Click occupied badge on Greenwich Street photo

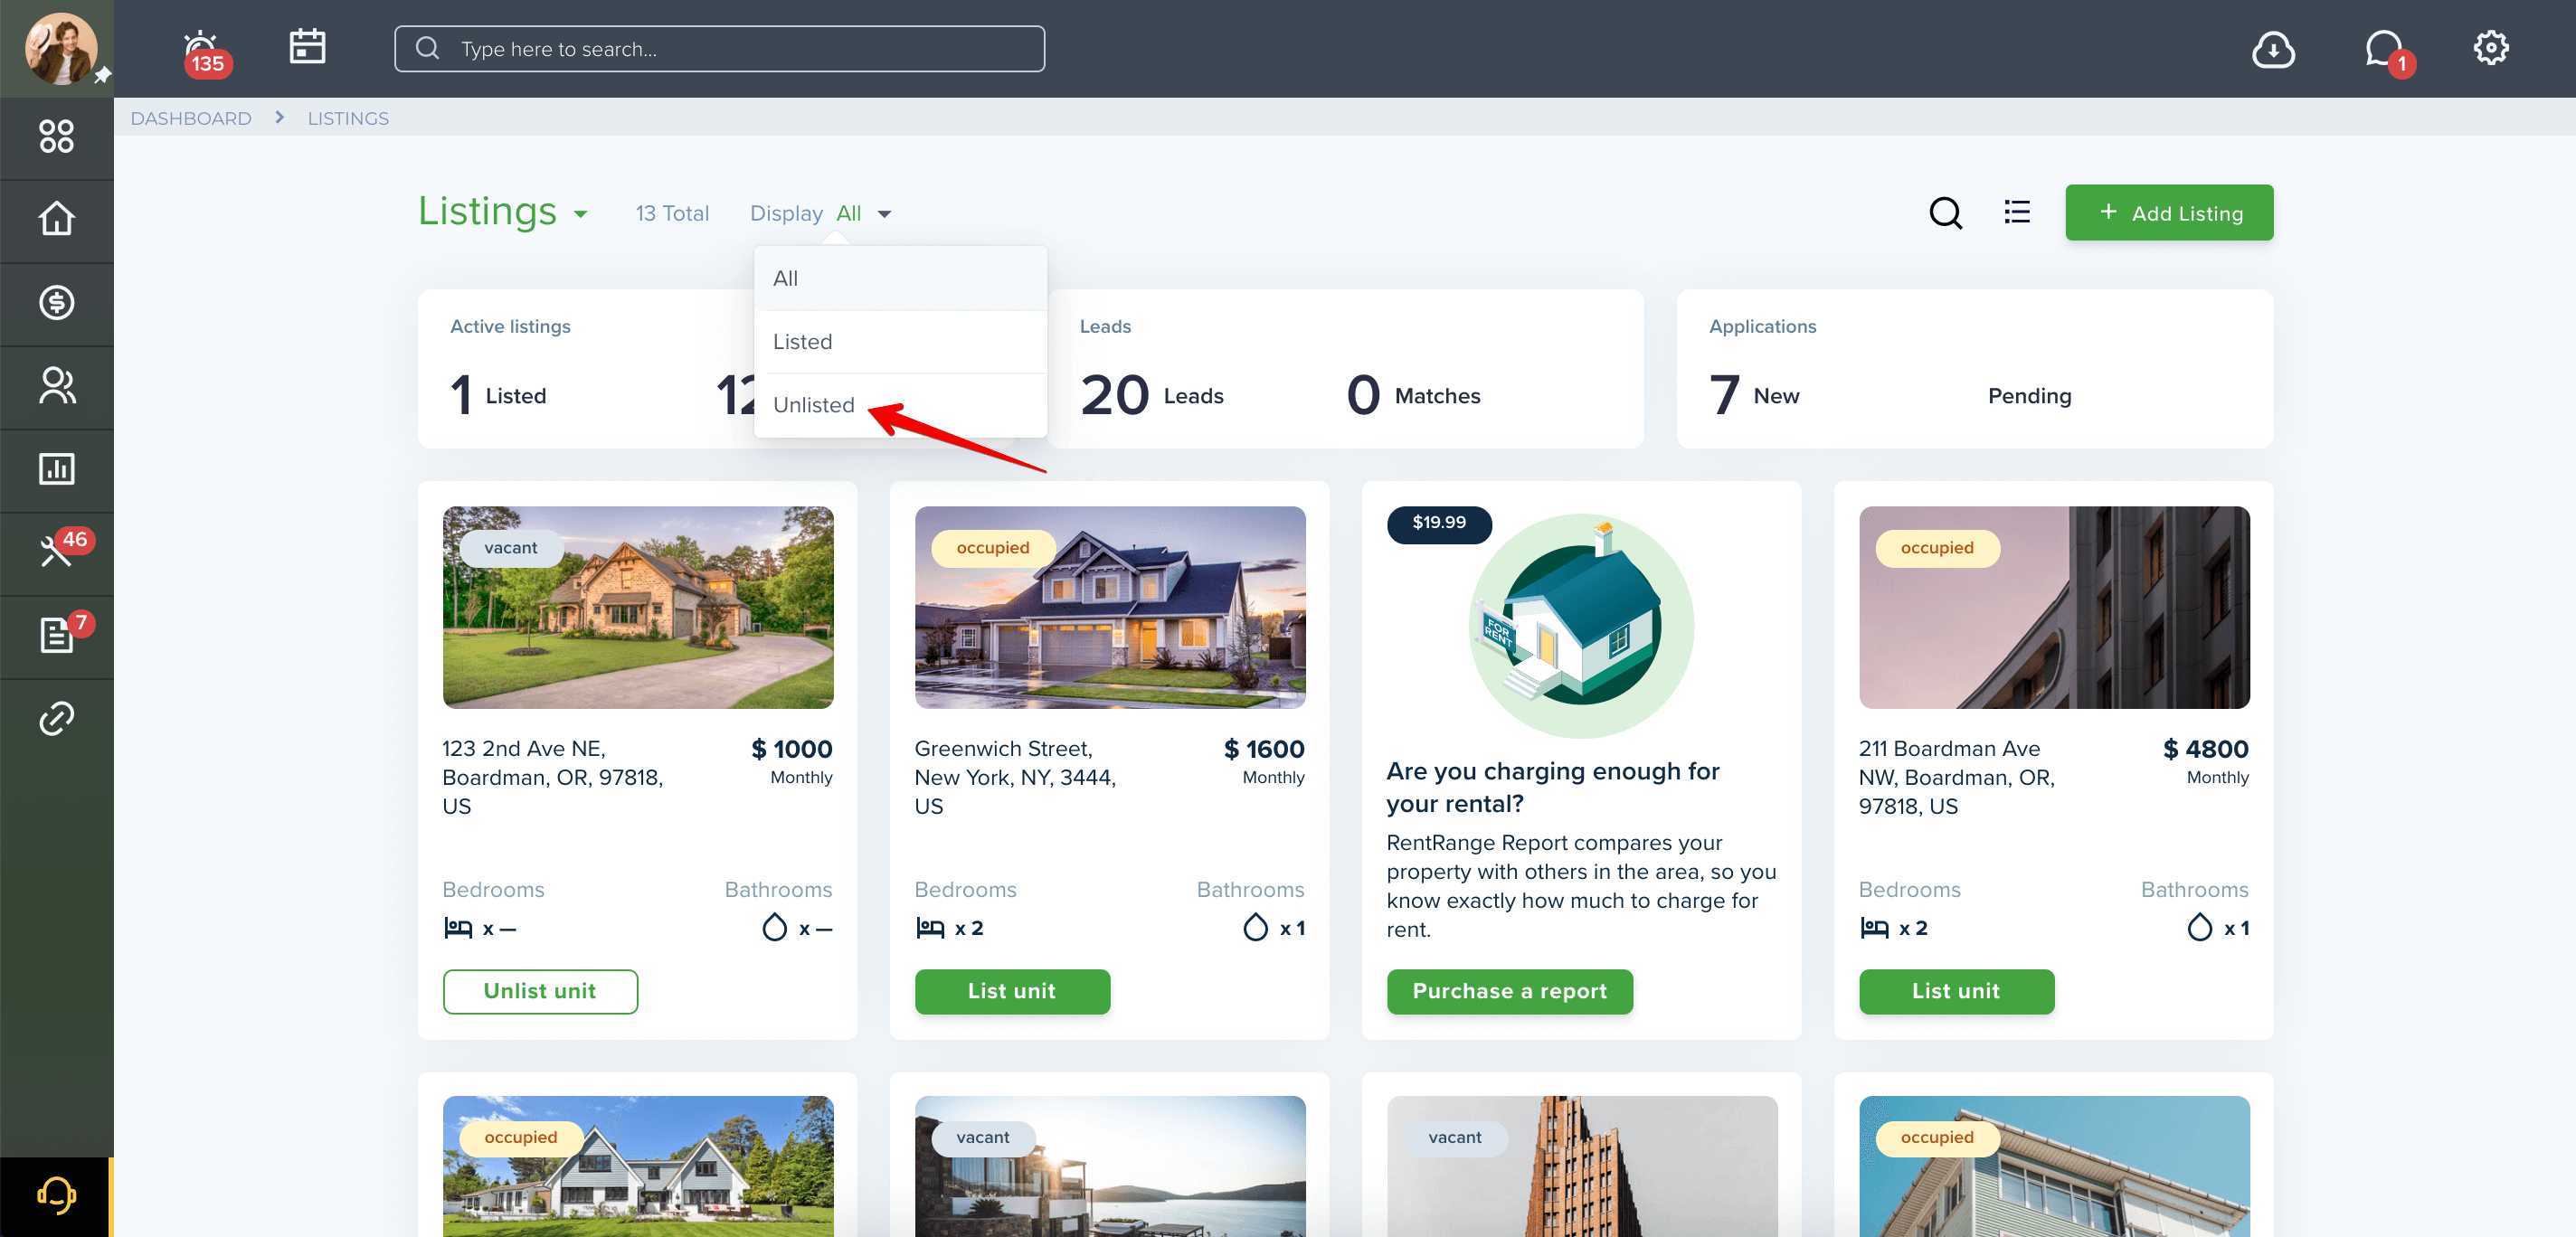pyautogui.click(x=992, y=548)
